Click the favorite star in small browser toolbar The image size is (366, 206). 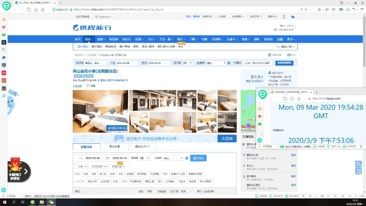(x=299, y=99)
